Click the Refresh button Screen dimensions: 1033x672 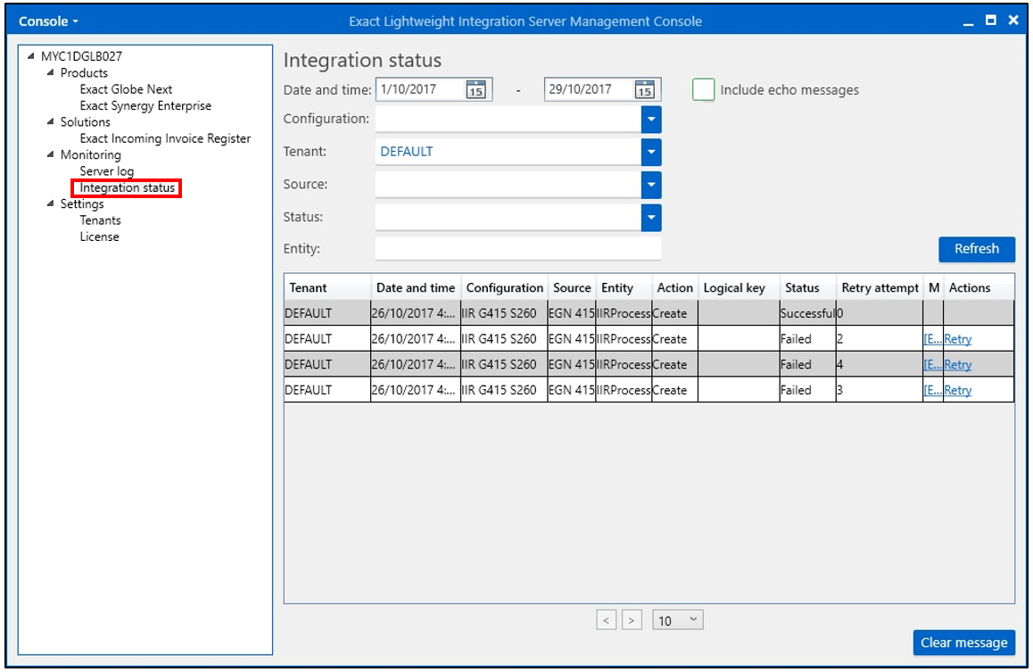point(976,249)
